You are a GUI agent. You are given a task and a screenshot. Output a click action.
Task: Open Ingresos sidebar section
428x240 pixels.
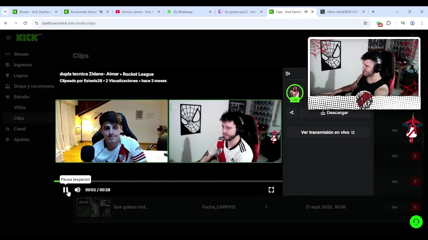[x=23, y=65]
